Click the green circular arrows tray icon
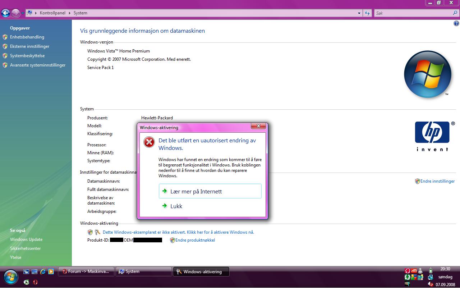 click(407, 277)
